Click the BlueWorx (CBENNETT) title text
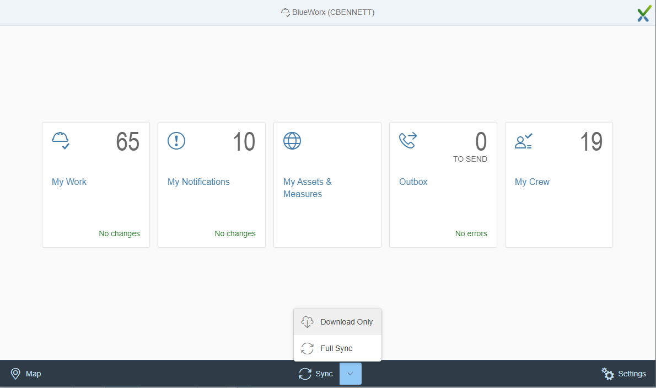Image resolution: width=656 pixels, height=388 pixels. tap(334, 13)
